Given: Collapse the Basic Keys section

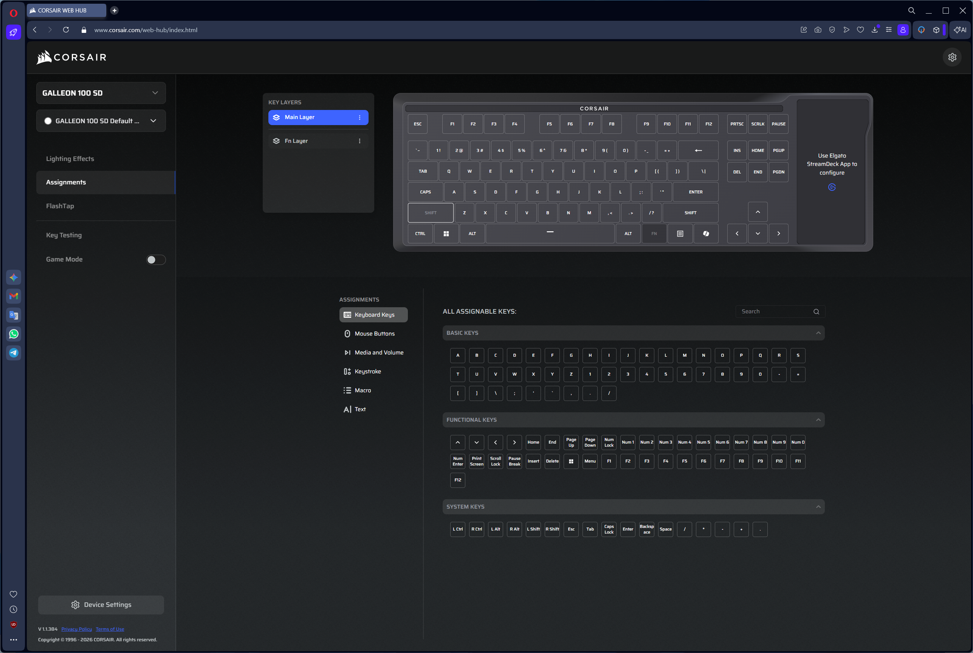Looking at the screenshot, I should [x=818, y=333].
